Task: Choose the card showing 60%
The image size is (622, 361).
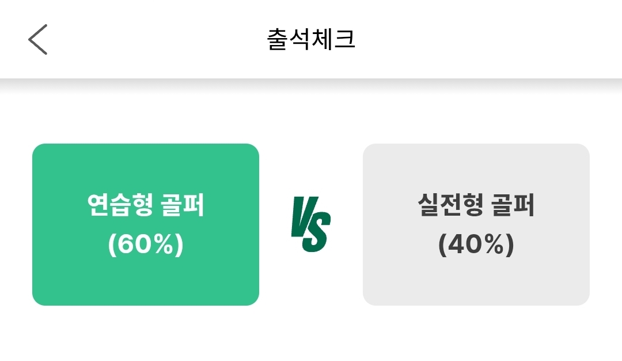Action: [146, 224]
